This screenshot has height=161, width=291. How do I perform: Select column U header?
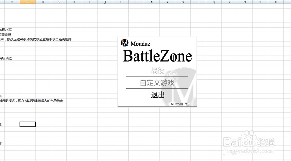276,2
